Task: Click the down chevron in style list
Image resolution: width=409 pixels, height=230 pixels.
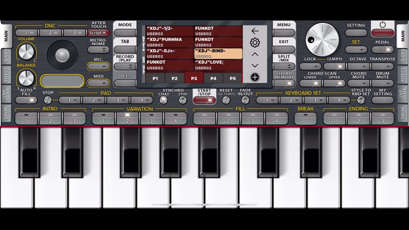Action: [x=255, y=65]
